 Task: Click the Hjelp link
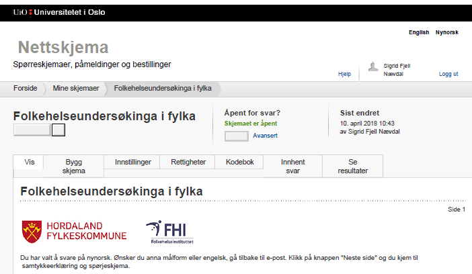point(344,74)
